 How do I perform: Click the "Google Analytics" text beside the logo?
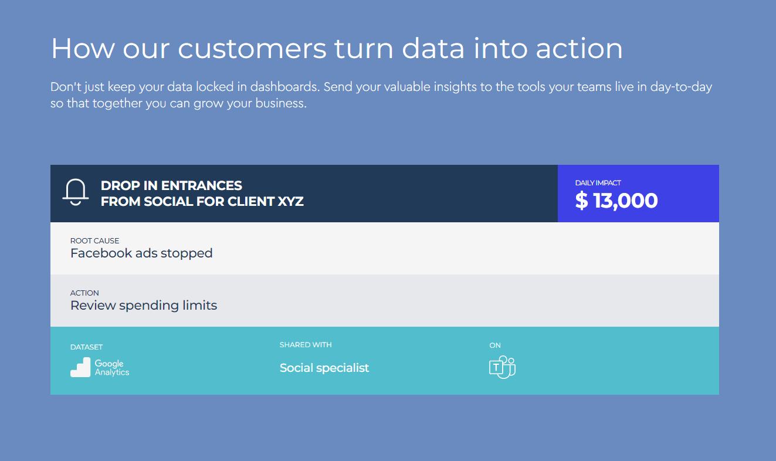(112, 368)
